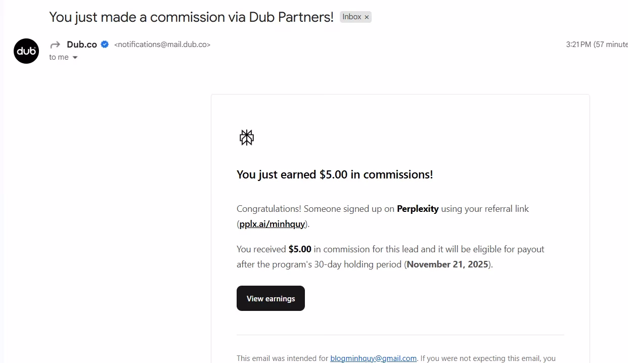
Task: Click the 3:21 PM email timestamp
Action: coord(578,44)
